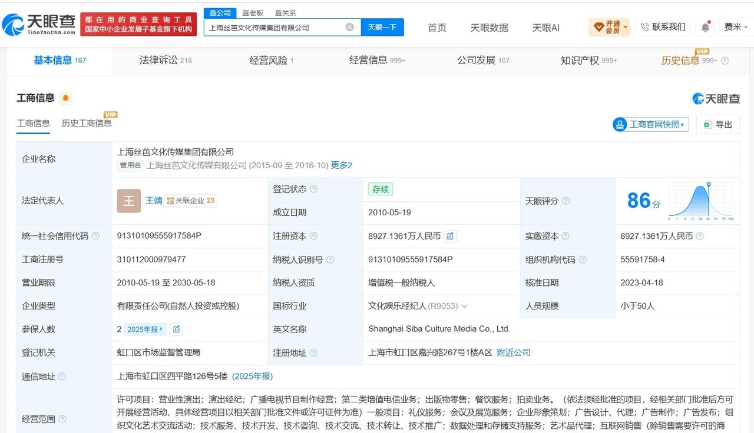The height and width of the screenshot is (433, 754).
Task: Click the red banner ad beside the logo
Action: 138,24
